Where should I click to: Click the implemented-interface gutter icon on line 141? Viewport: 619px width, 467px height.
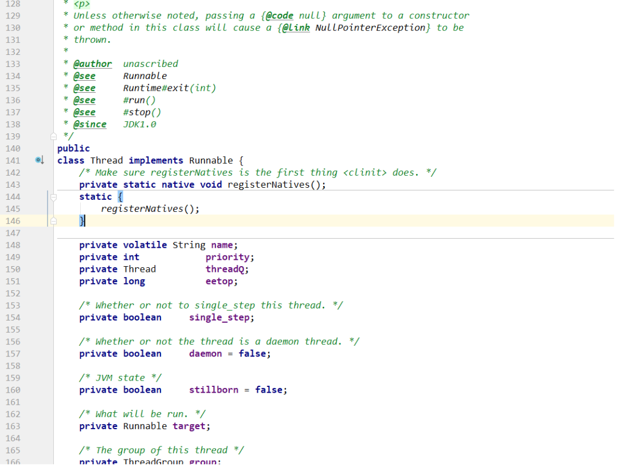click(39, 160)
